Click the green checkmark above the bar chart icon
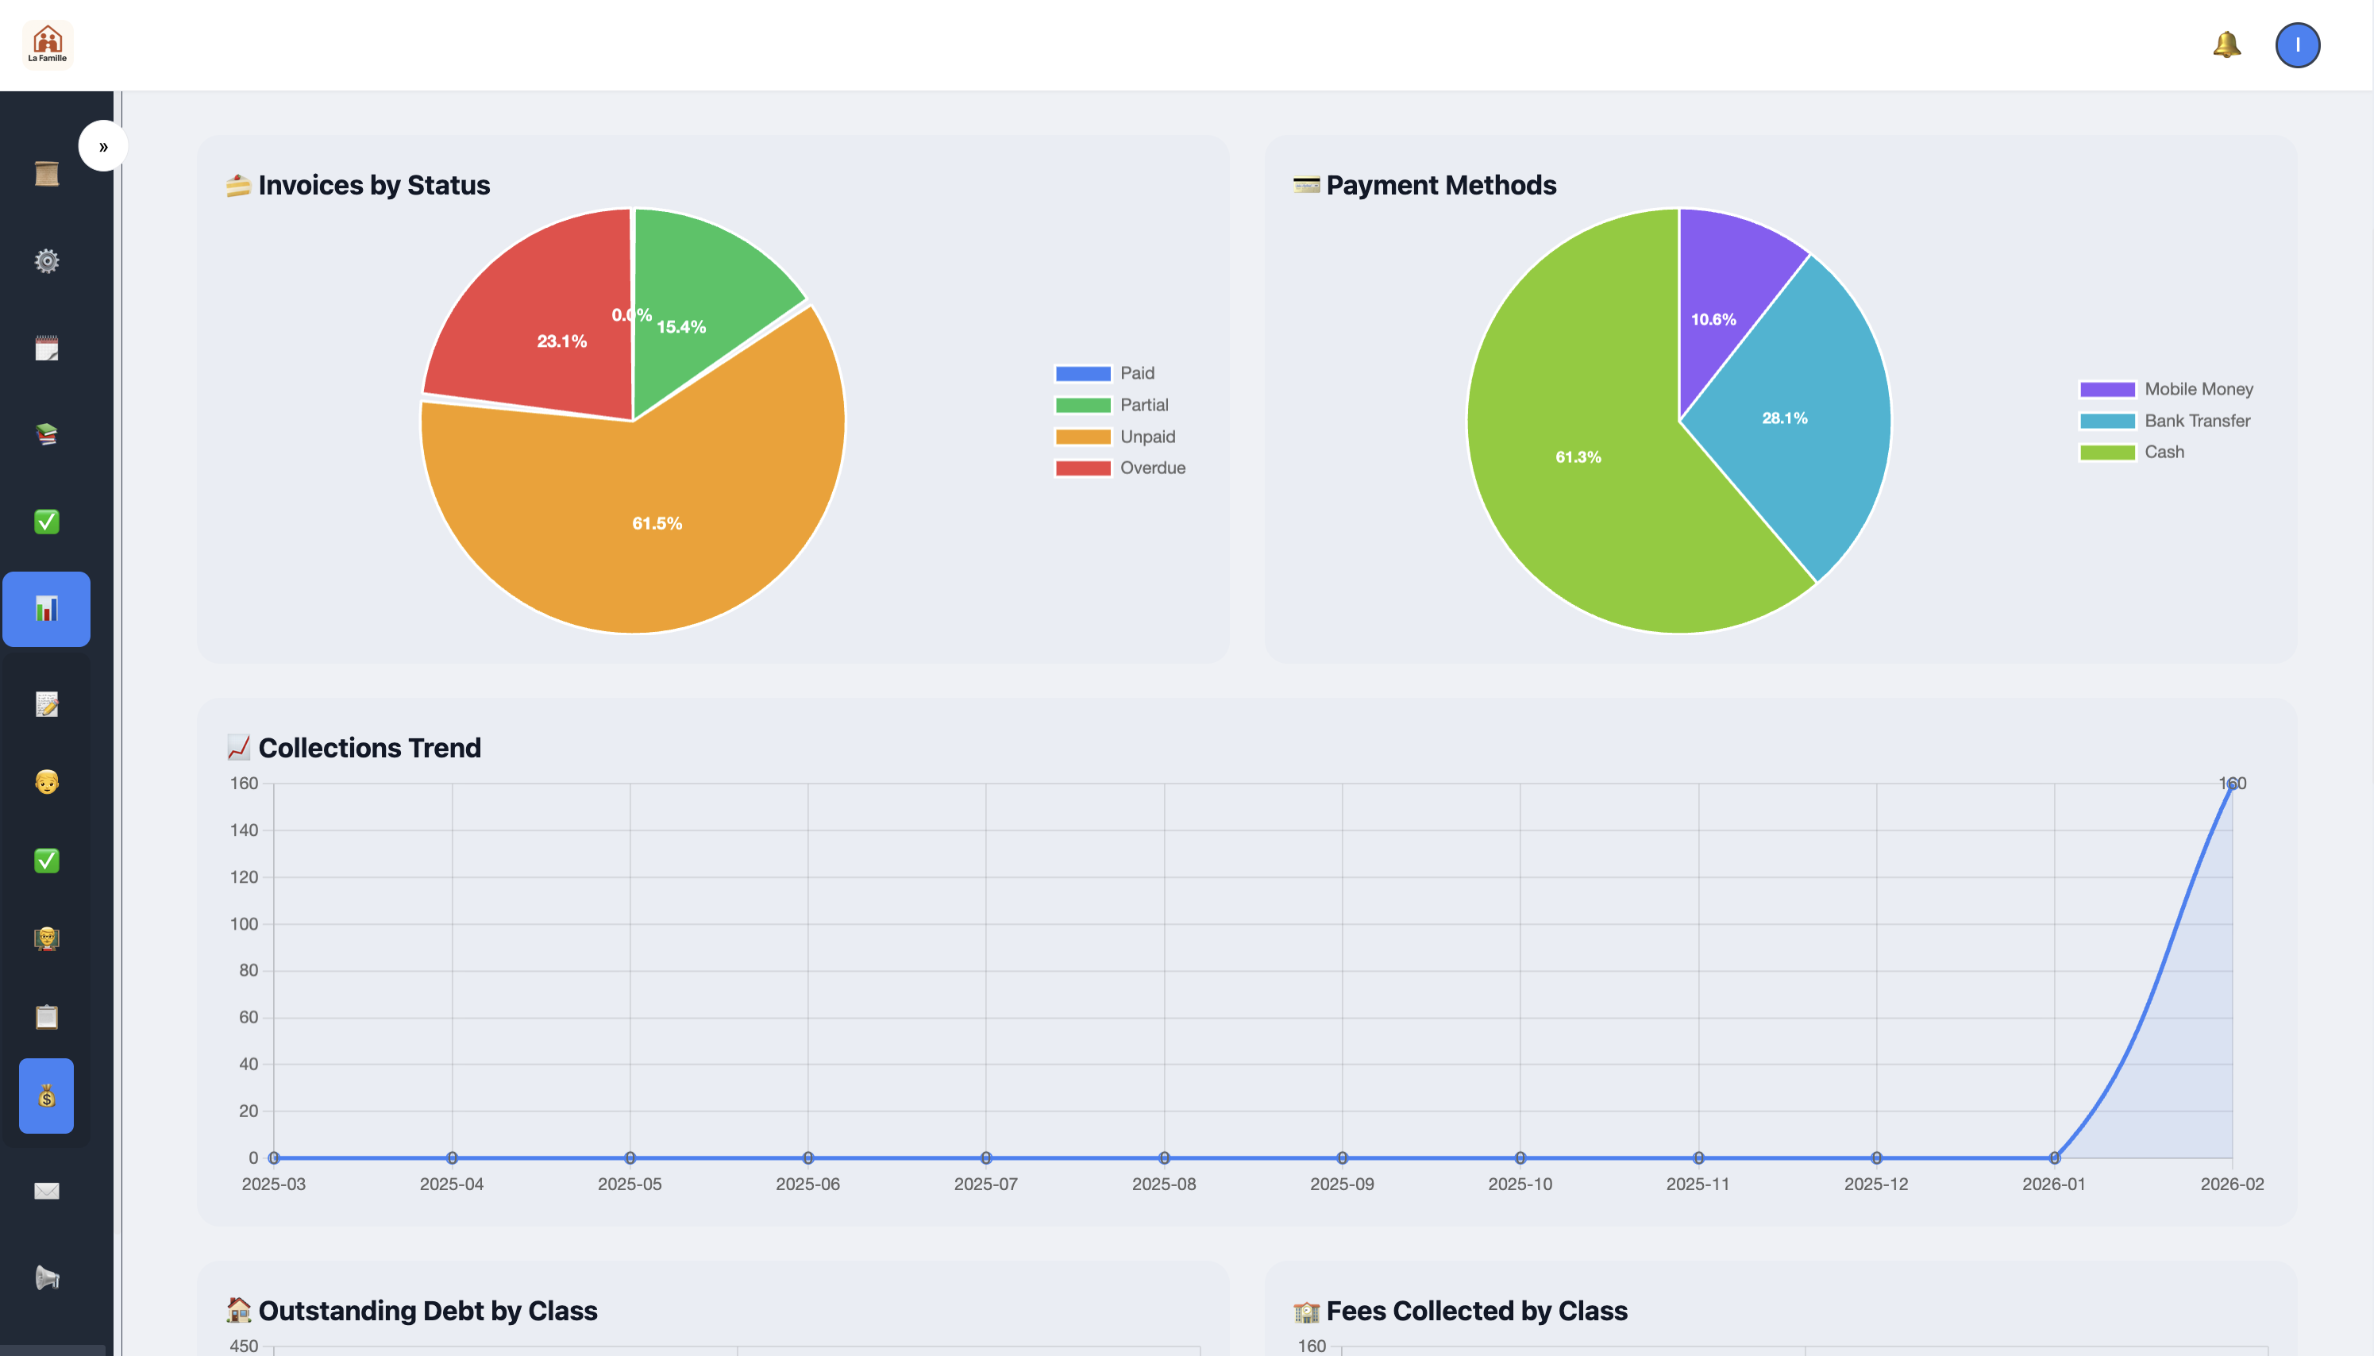Viewport: 2374px width, 1356px height. (x=47, y=522)
